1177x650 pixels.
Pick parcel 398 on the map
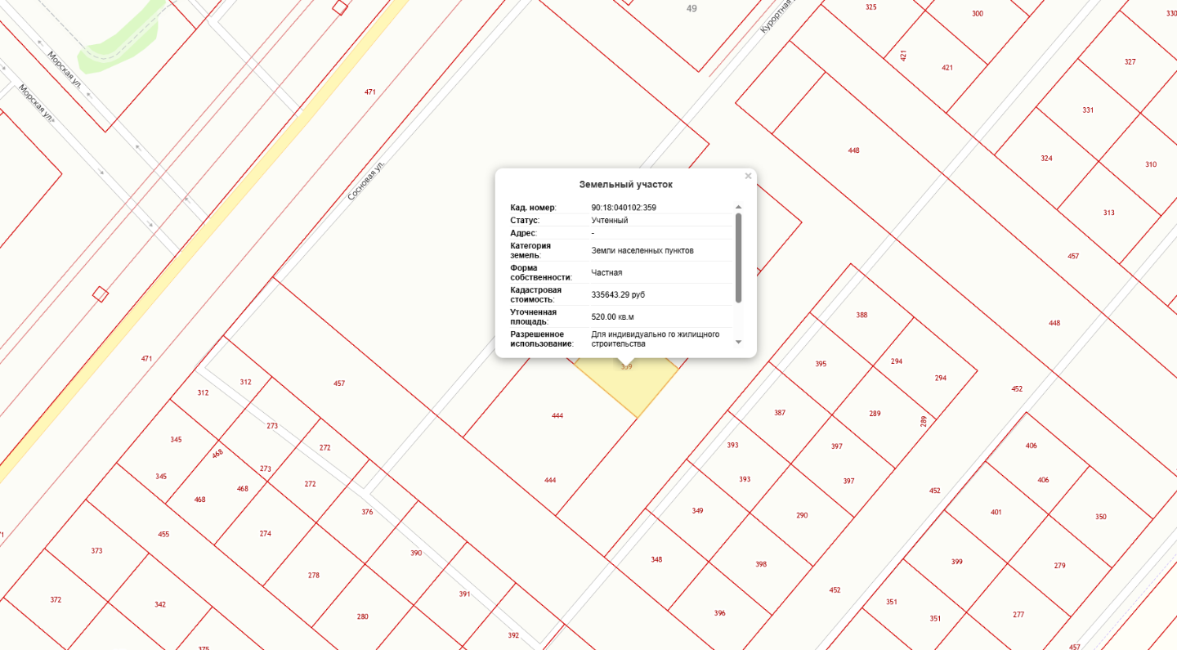(x=761, y=564)
